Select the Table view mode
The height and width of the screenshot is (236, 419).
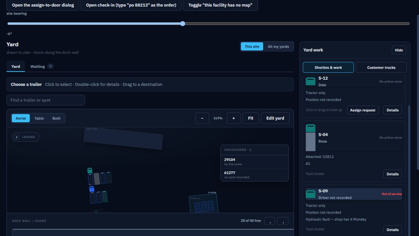(39, 118)
